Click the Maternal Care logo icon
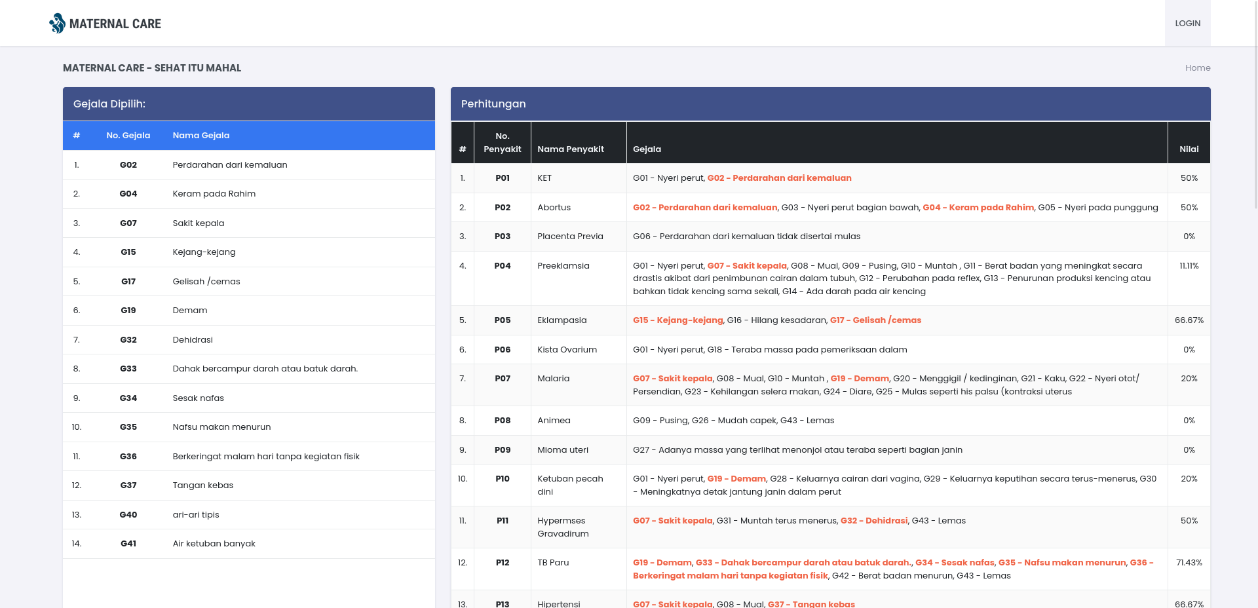1258x608 pixels. [57, 24]
